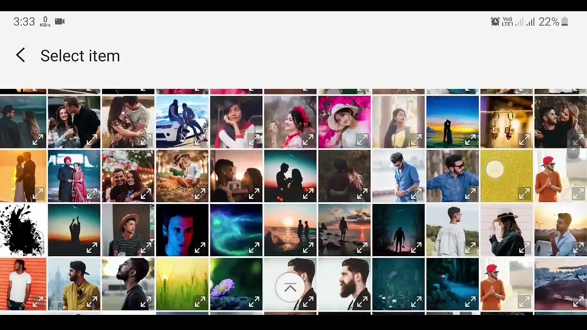Go back using the arrow beside Select item
Viewport: 587px width, 330px height.
pos(20,55)
